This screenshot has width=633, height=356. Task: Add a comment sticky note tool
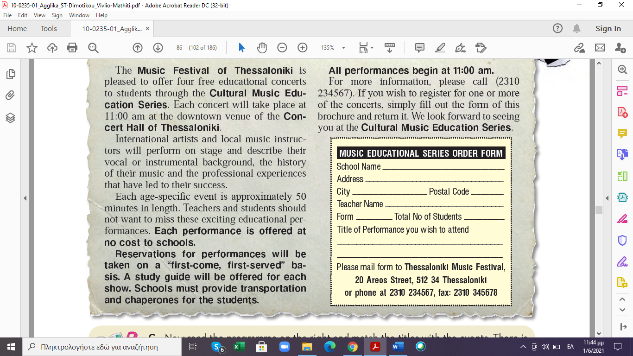coord(420,48)
